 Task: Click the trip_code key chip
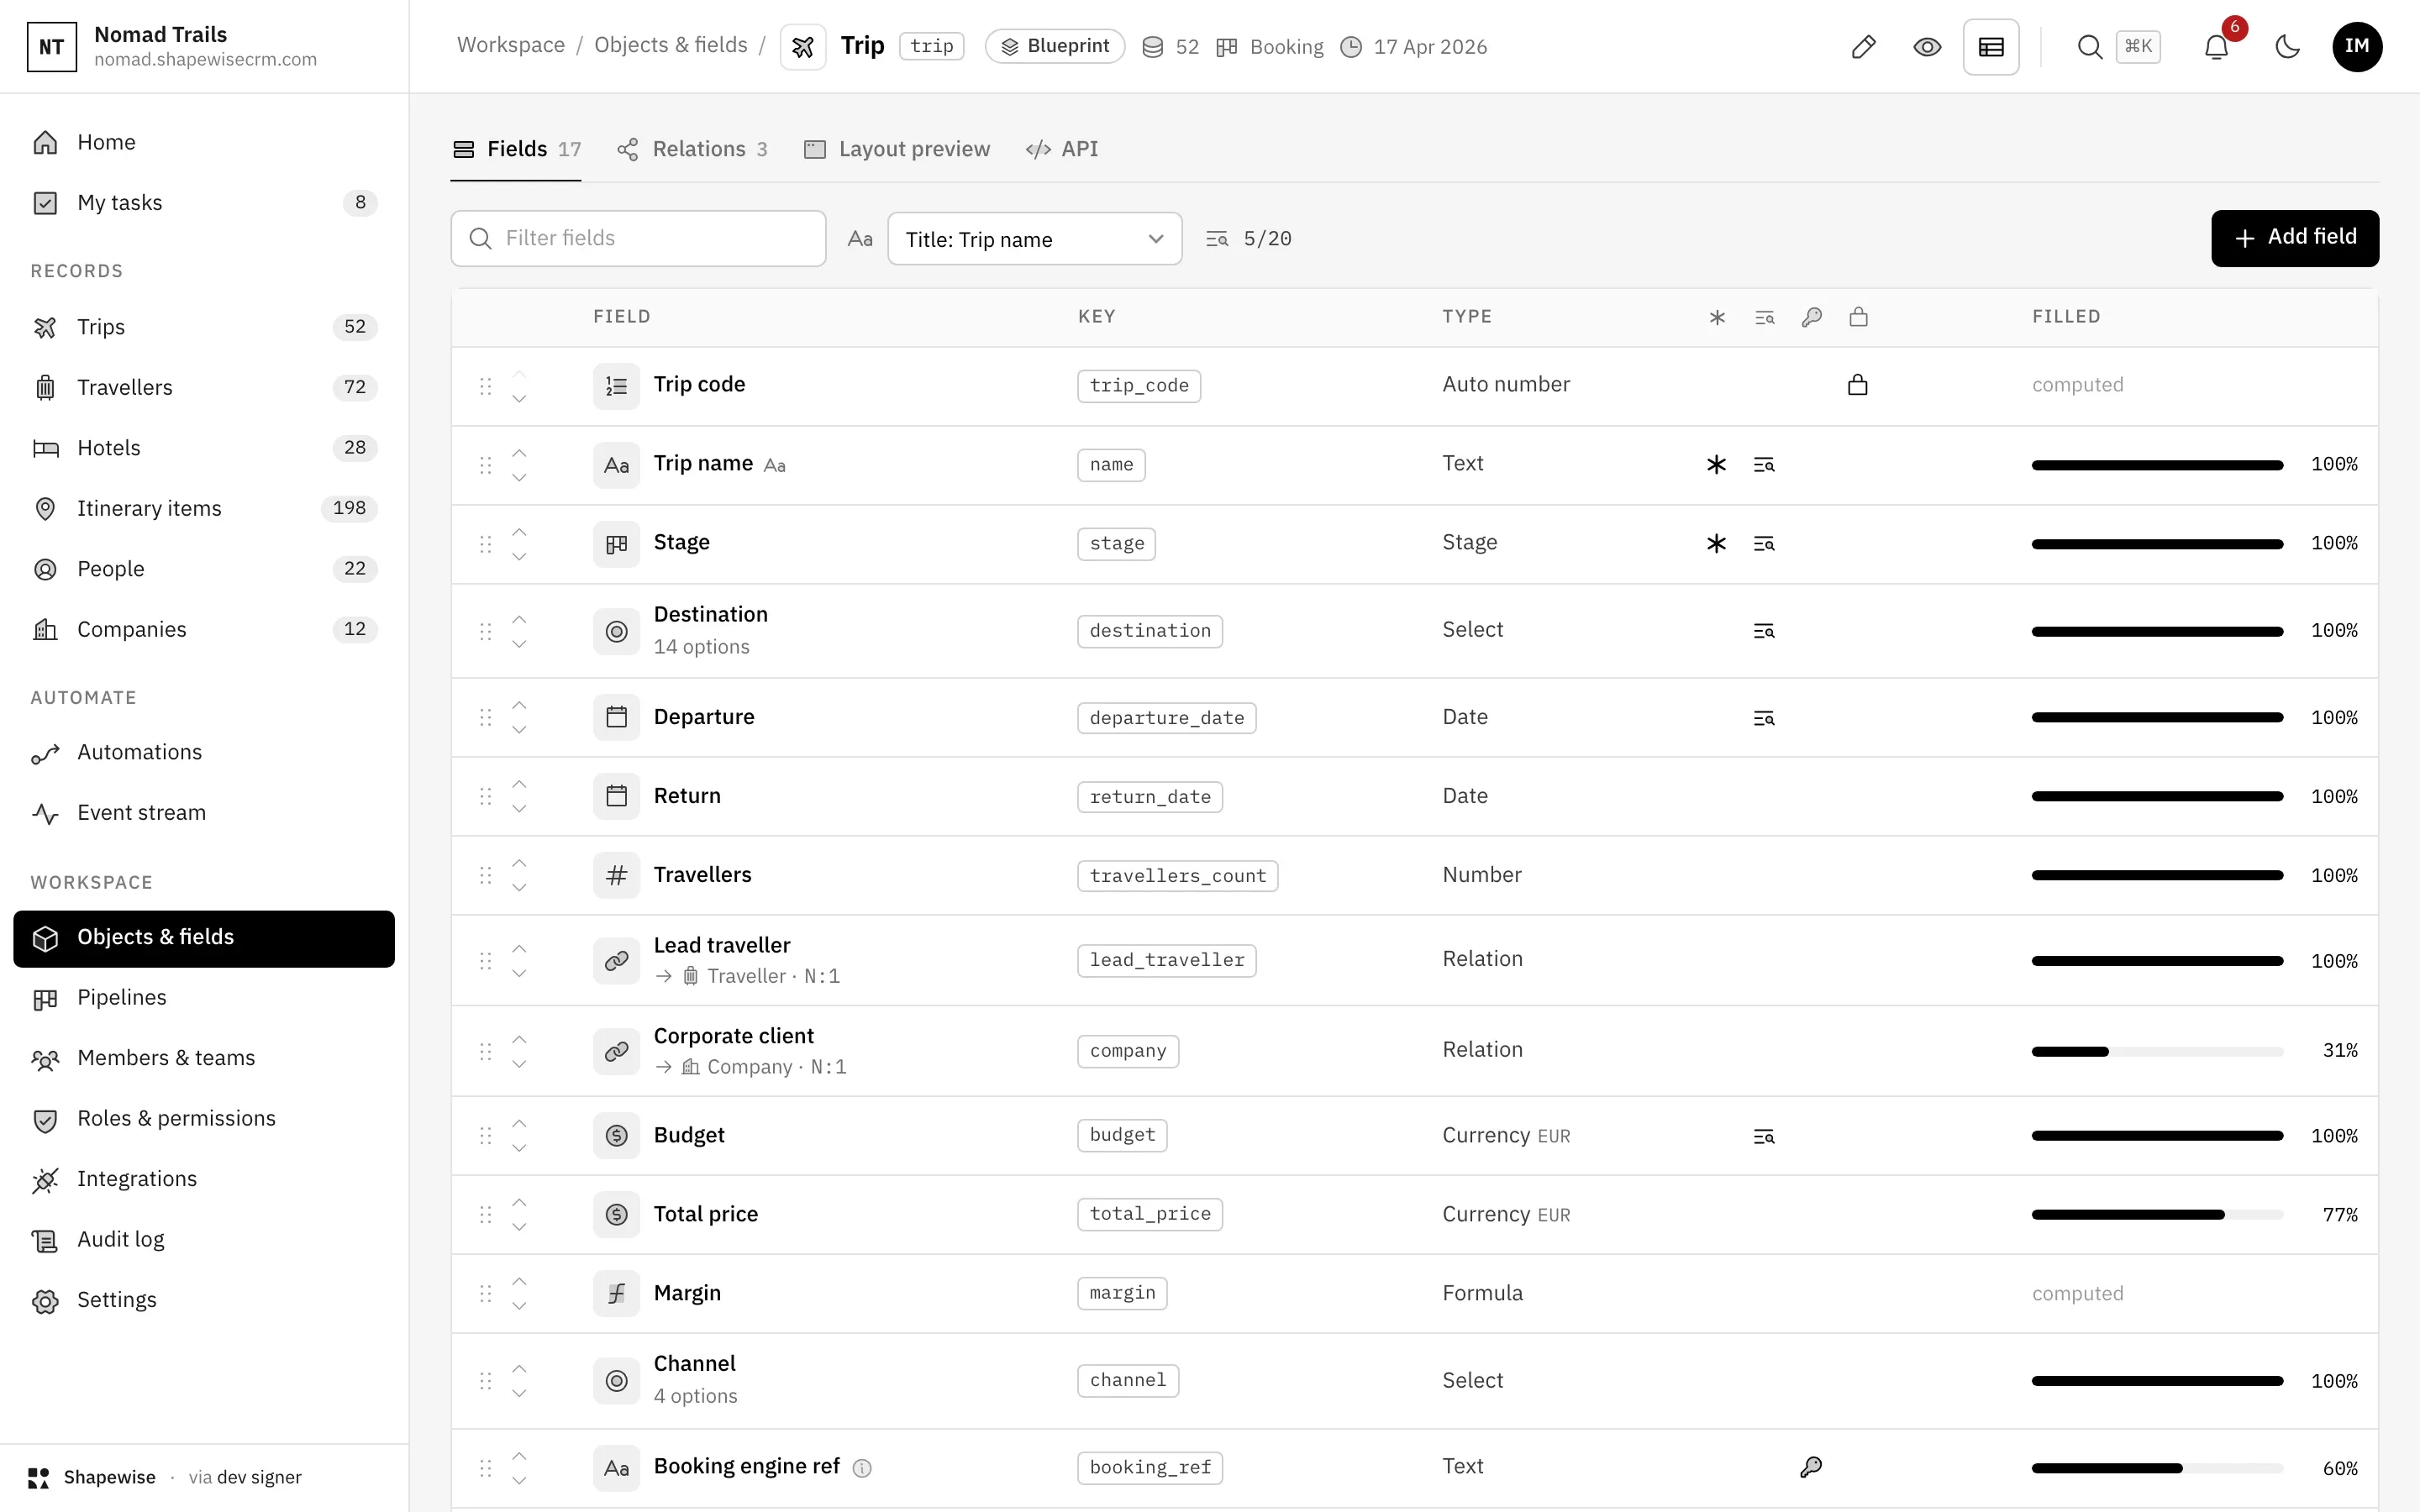[1139, 386]
